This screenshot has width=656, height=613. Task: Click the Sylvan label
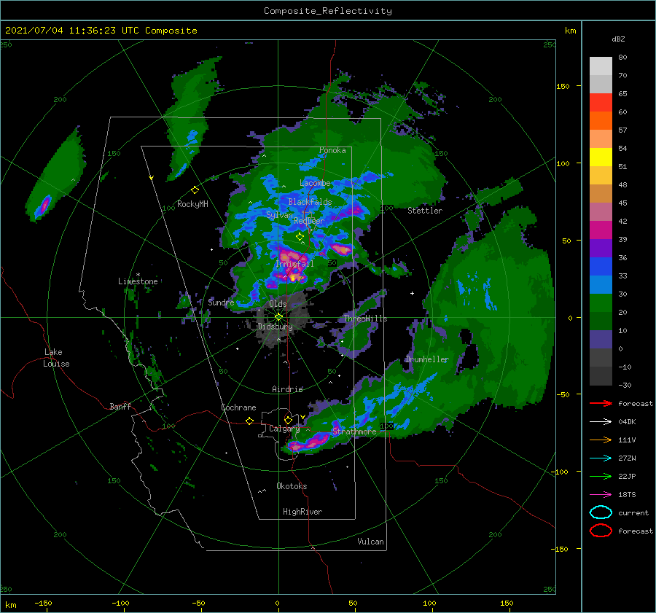[279, 215]
